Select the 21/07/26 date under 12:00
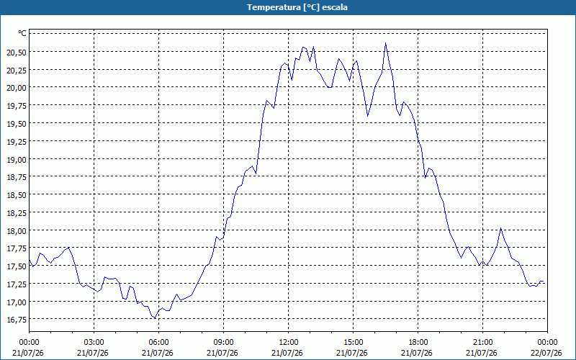The image size is (576, 360). point(287,353)
